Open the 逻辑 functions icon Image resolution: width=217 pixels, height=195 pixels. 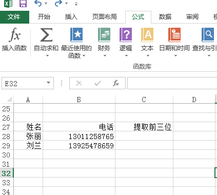pos(126,35)
